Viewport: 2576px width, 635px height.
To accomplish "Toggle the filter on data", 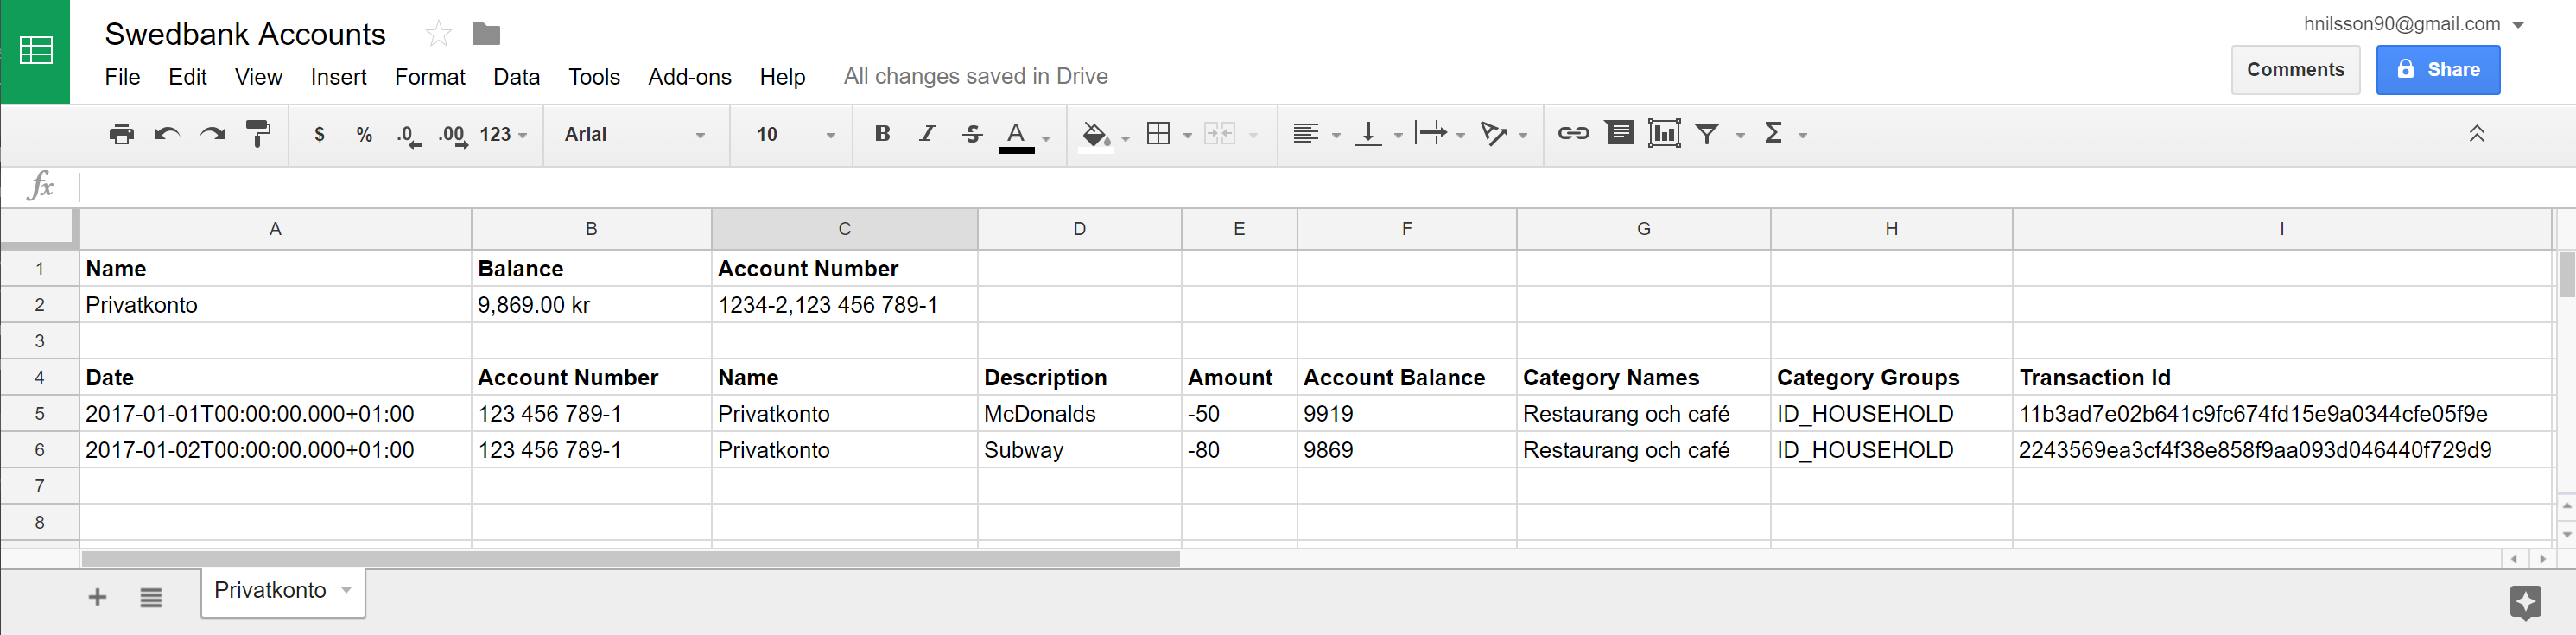I will pyautogui.click(x=1707, y=133).
